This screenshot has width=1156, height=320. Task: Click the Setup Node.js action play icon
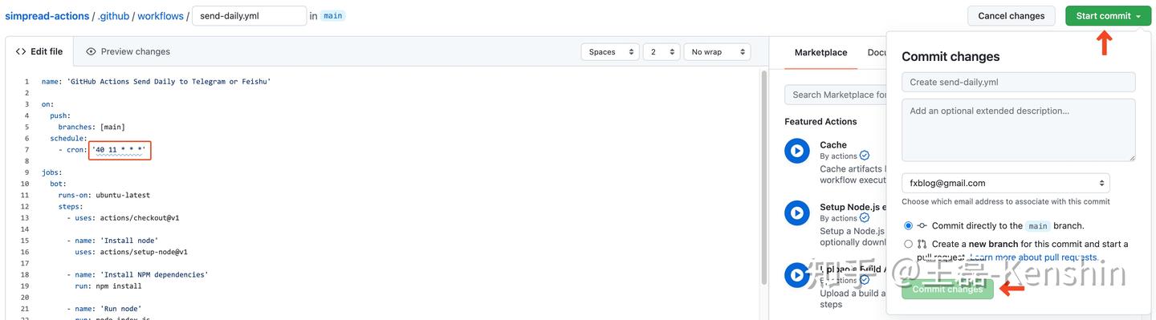[797, 213]
